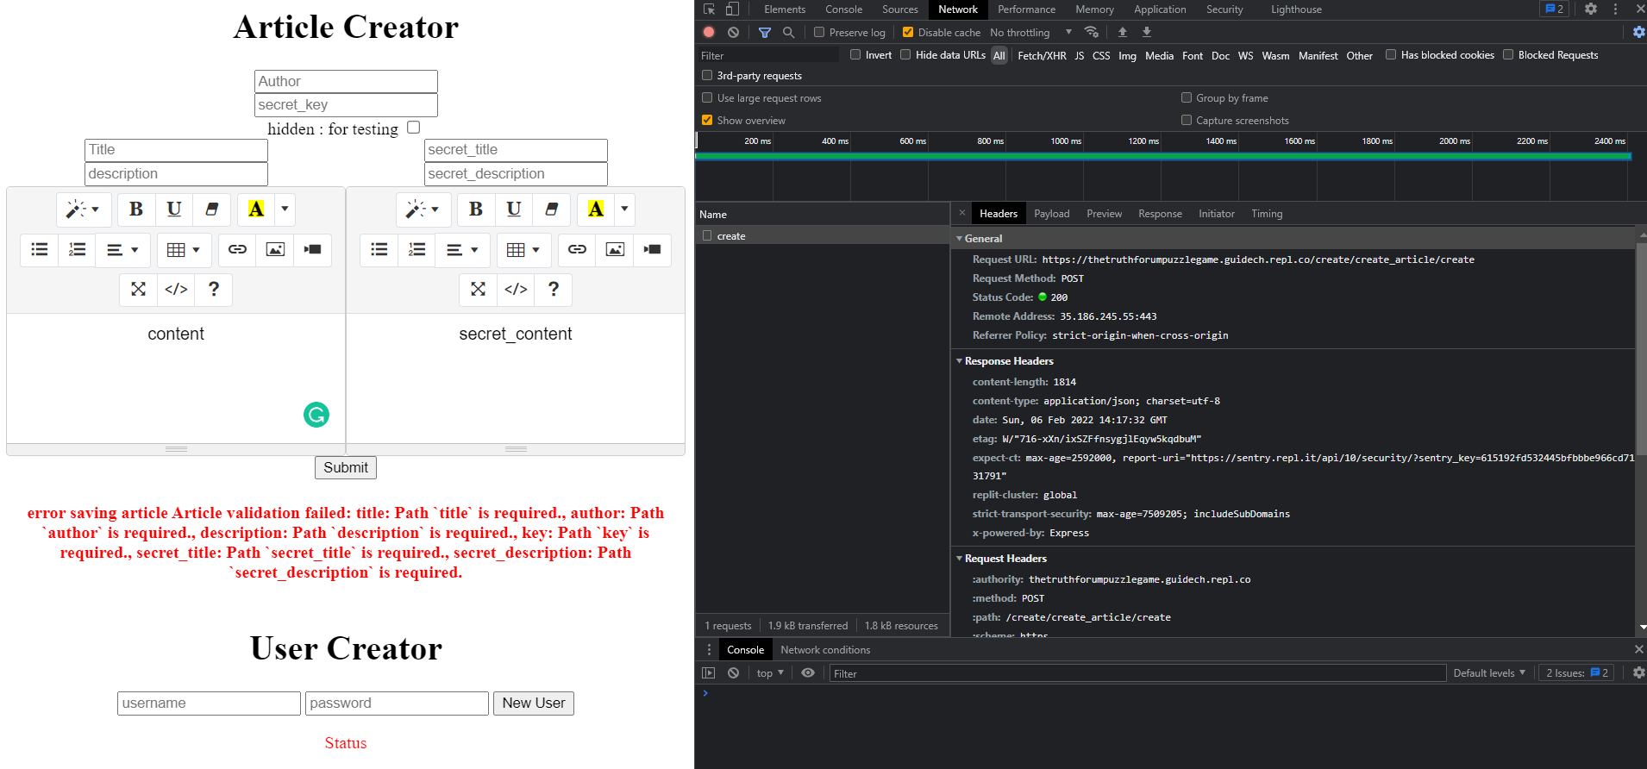Open secret_content editor table dropdown
The height and width of the screenshot is (769, 1647).
(523, 250)
